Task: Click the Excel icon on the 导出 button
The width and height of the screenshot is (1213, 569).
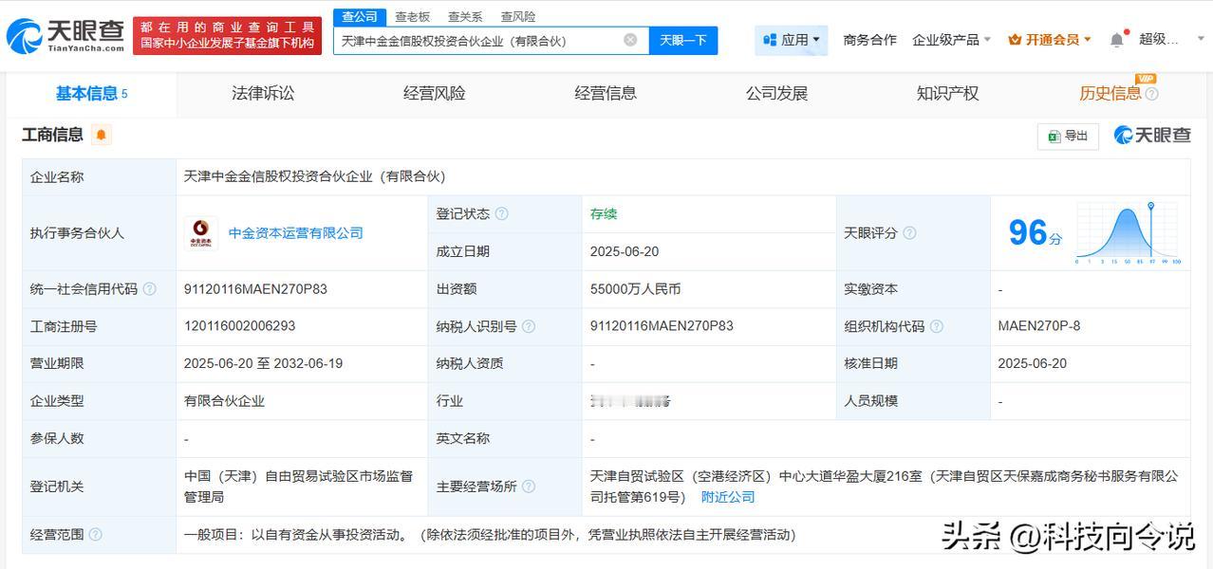Action: [1054, 136]
